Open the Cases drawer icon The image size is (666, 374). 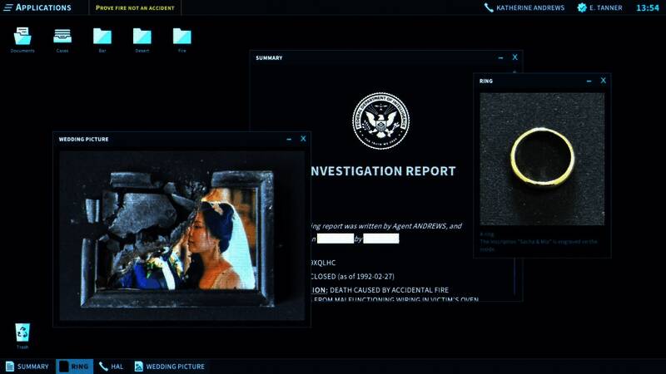click(62, 37)
